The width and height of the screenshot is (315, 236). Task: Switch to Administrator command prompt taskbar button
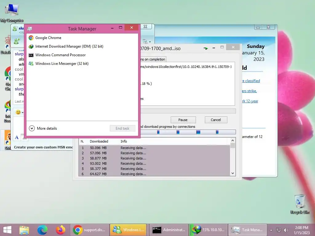point(169,230)
